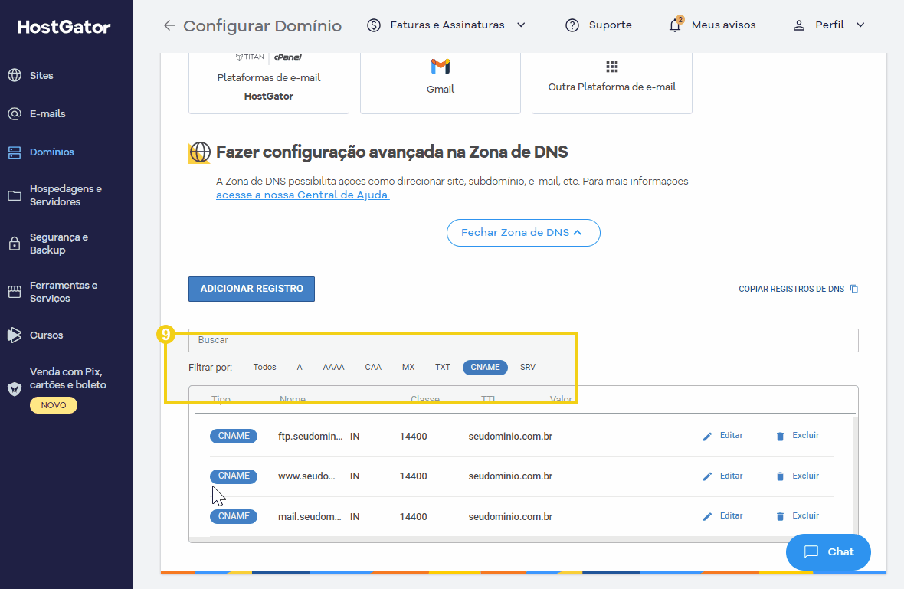Open the Hospedagens e Servidores folder icon
The image size is (904, 589).
[x=15, y=195]
